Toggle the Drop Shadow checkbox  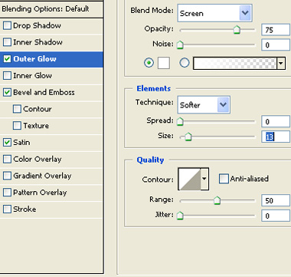(7, 25)
